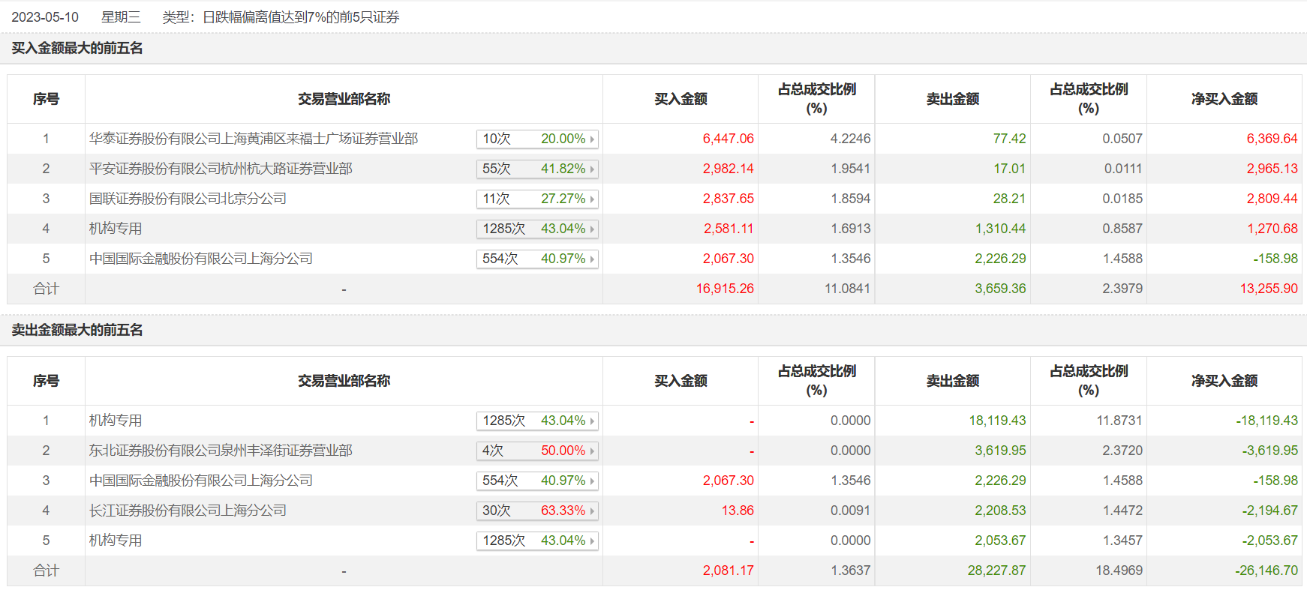This screenshot has height=590, width=1307.
Task: Click the 买入金额最大的前五名 section heading
Action: [x=77, y=48]
